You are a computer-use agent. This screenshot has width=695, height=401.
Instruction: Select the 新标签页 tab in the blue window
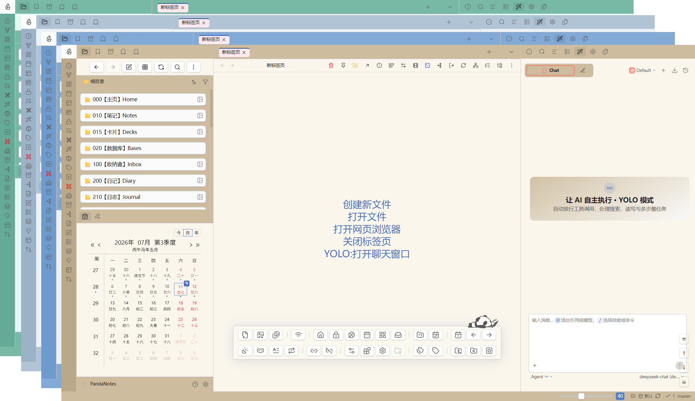click(214, 39)
